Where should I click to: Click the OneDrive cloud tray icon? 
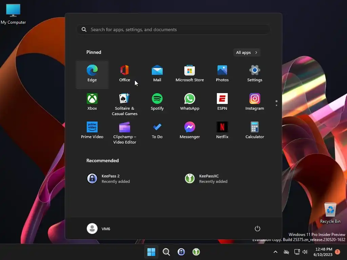pyautogui.click(x=286, y=252)
